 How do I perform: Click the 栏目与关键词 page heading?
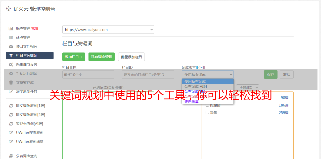click(x=77, y=43)
